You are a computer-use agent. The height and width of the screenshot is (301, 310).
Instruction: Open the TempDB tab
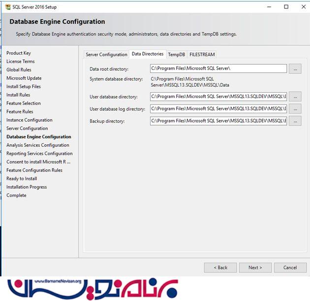176,54
